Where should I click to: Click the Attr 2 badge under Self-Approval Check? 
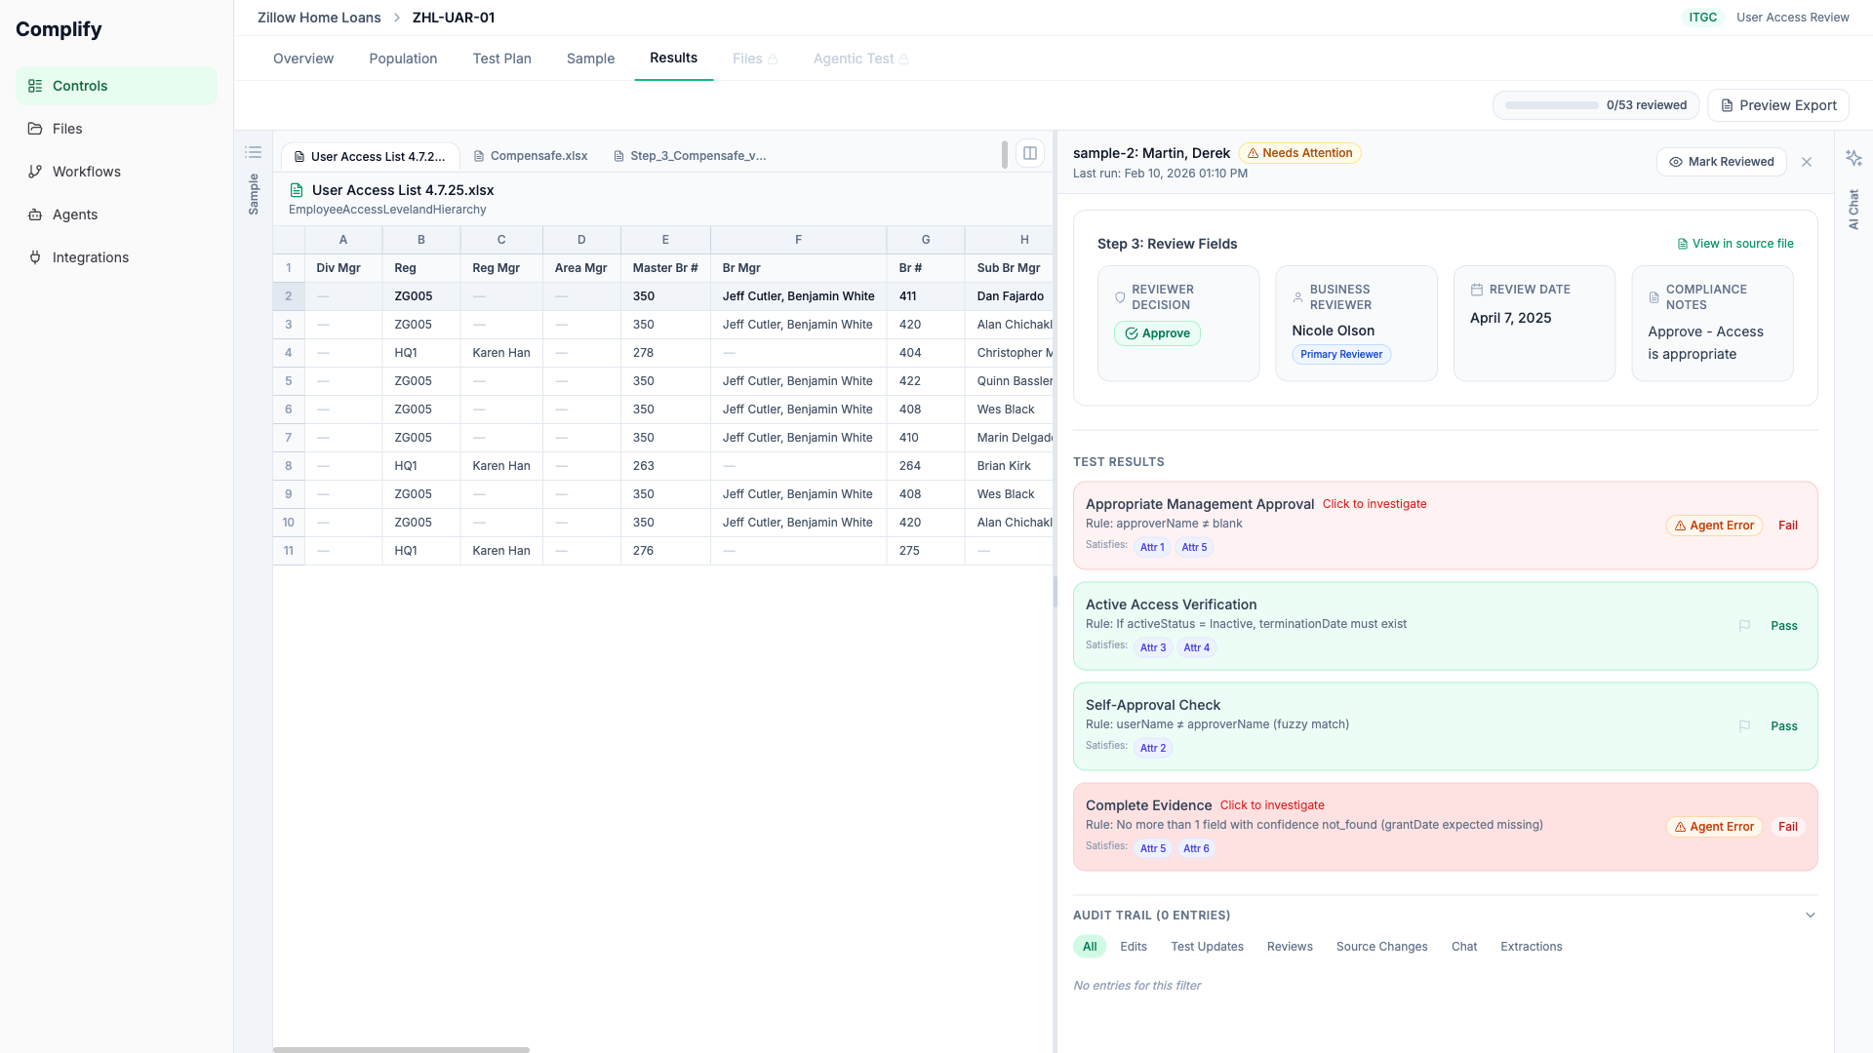point(1153,748)
